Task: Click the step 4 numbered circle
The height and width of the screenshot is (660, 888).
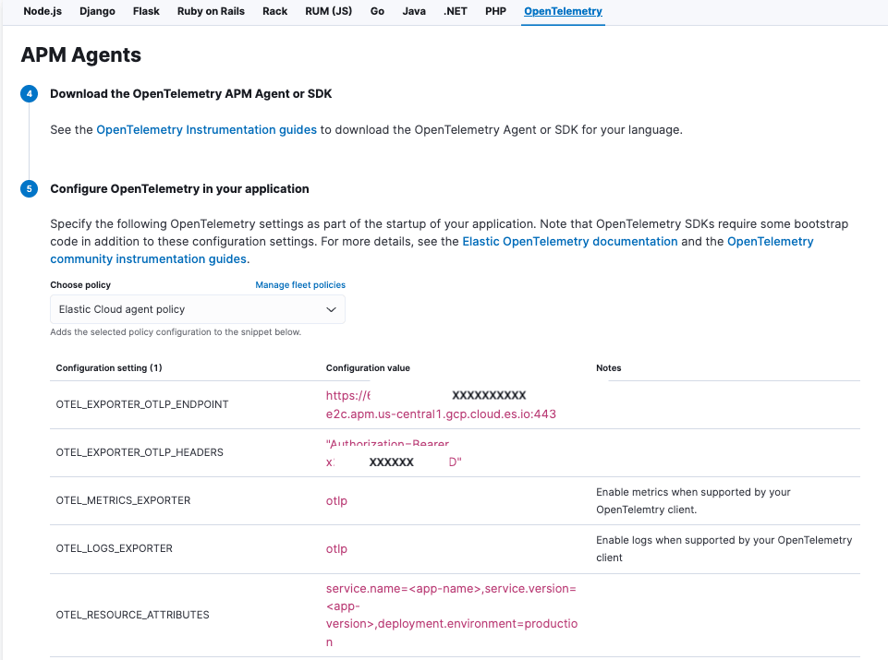Action: click(x=30, y=93)
